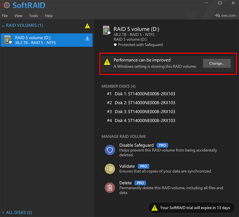239x217 pixels.
Task: Click the MEMBER DISKS (4) heading
Action: pos(118,86)
